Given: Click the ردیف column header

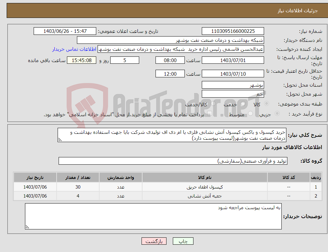Looking at the screenshot, I should (316, 178).
